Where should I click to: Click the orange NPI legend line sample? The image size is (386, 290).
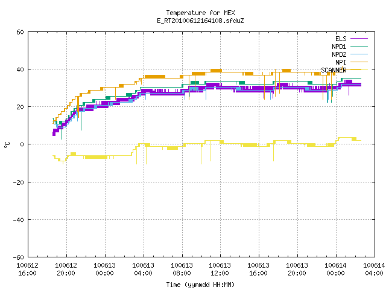(359, 62)
